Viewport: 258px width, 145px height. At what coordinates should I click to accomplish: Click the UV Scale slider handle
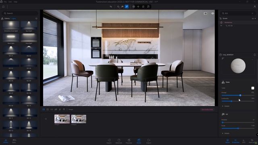click(238, 128)
